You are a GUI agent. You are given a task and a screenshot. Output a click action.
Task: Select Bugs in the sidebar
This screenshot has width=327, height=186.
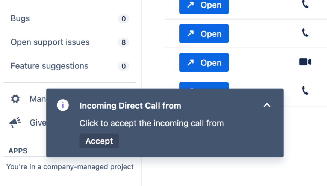pyautogui.click(x=20, y=18)
